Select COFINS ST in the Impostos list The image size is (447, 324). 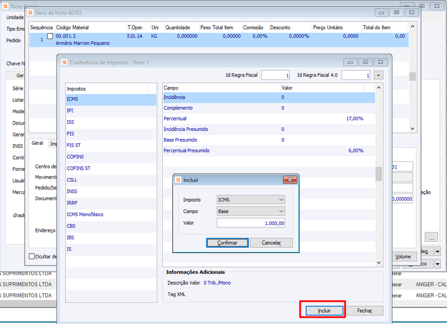[111, 169]
